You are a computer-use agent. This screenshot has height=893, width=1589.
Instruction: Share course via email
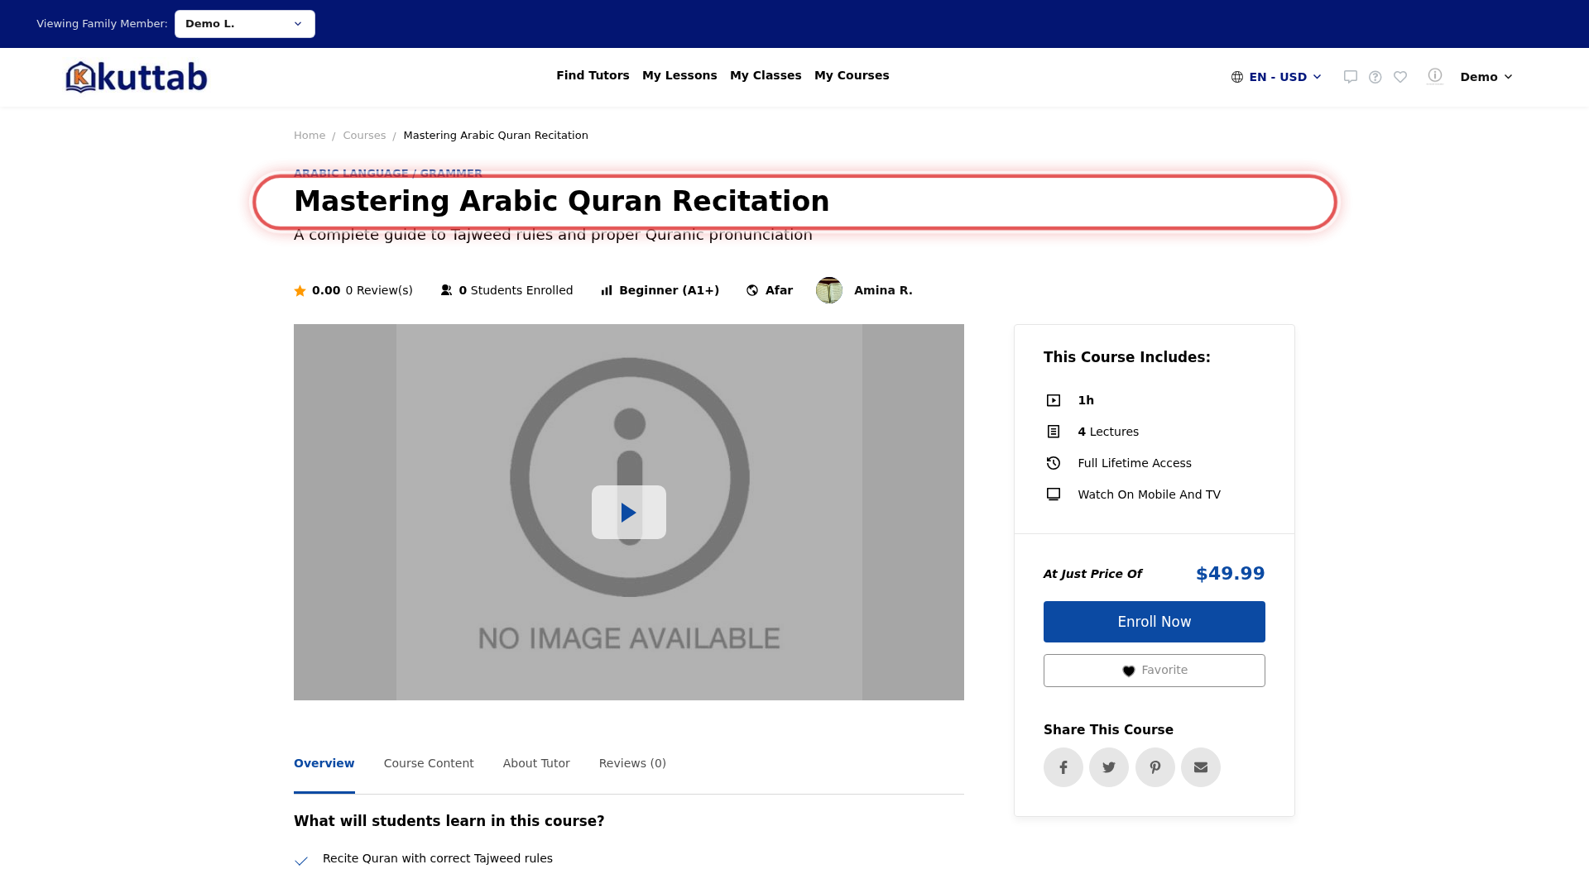click(1201, 767)
